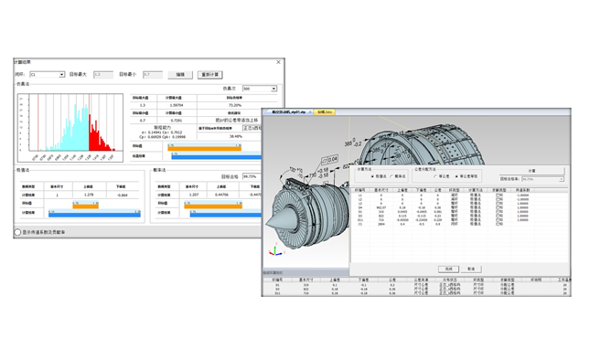Image resolution: width=590 pixels, height=338 pixels.
Task: Enable 显示传递系数及贡献率 radio option
Action: tap(17, 232)
